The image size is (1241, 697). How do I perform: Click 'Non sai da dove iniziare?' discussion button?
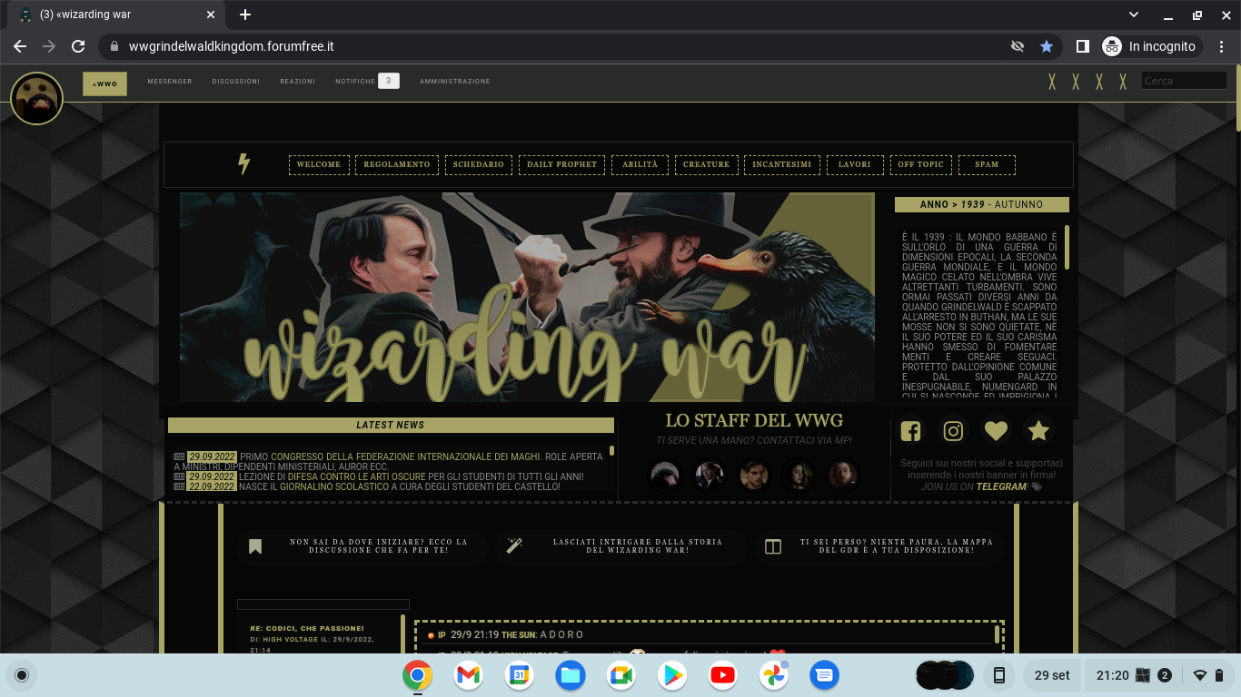point(362,546)
